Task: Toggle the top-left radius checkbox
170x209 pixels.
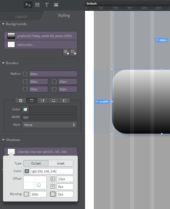Action: 25,82
